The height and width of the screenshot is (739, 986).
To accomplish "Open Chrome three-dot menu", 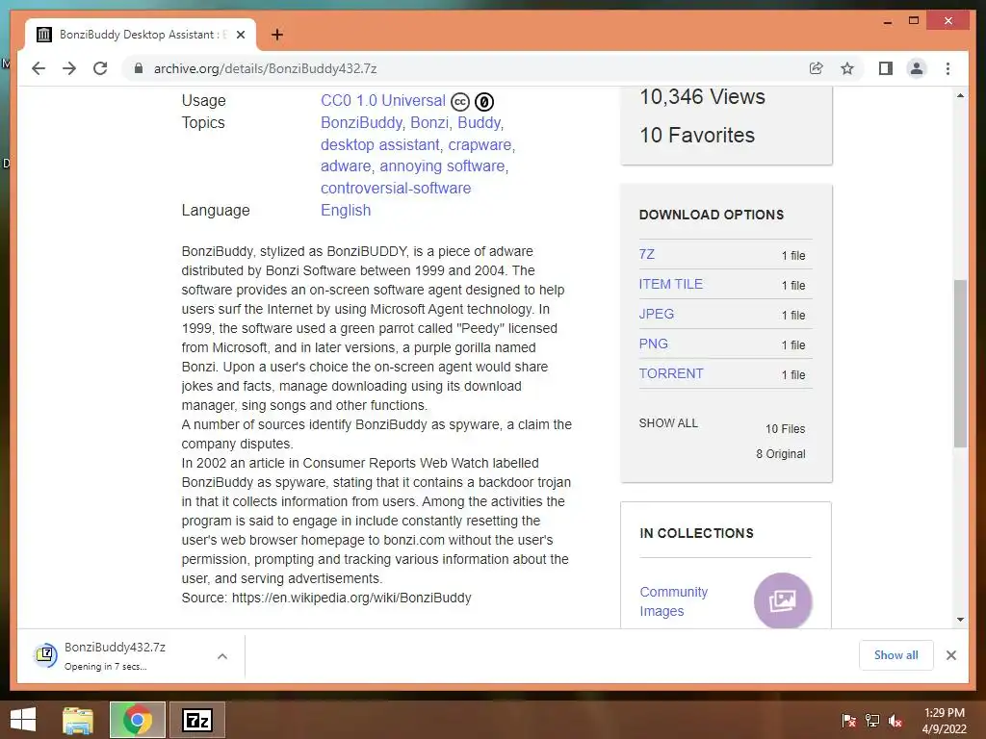I will pos(947,68).
